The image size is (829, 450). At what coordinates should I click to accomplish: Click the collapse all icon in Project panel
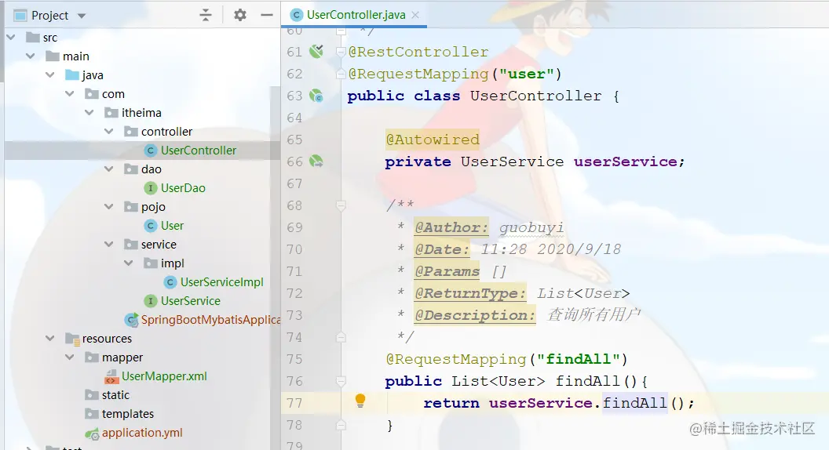(x=206, y=16)
